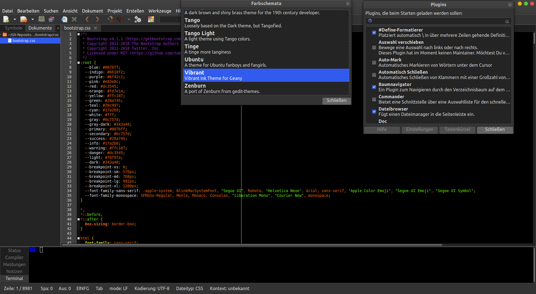The image size is (536, 294).
Task: Click the build brick icon
Action: (x=120, y=19)
